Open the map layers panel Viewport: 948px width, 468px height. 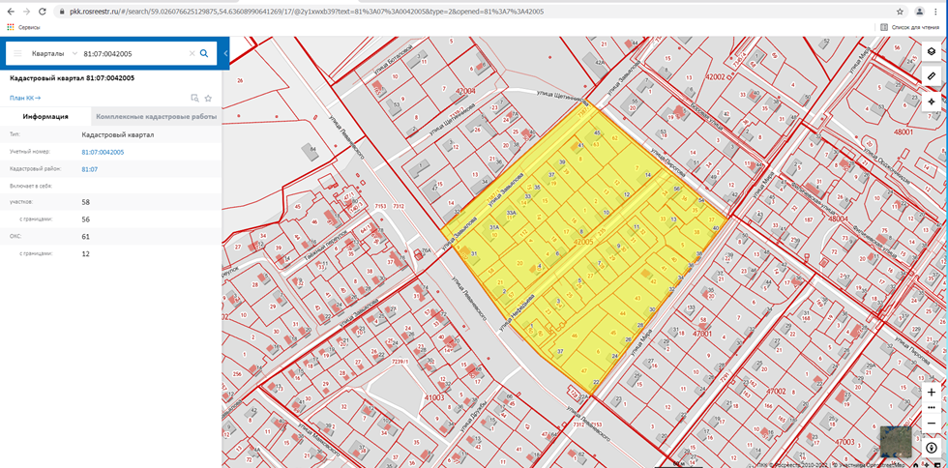click(931, 52)
